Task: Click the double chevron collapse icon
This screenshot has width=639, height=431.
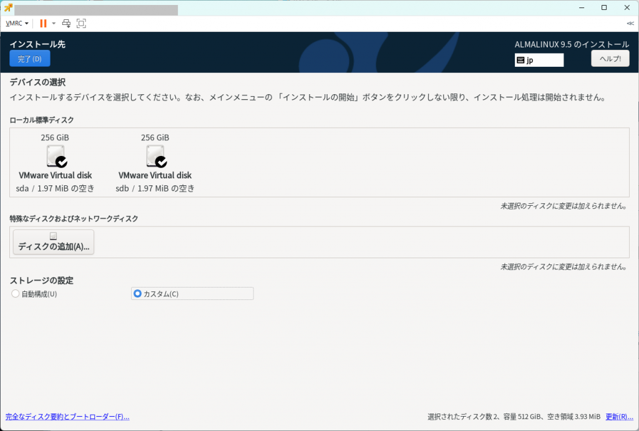Action: pos(630,24)
